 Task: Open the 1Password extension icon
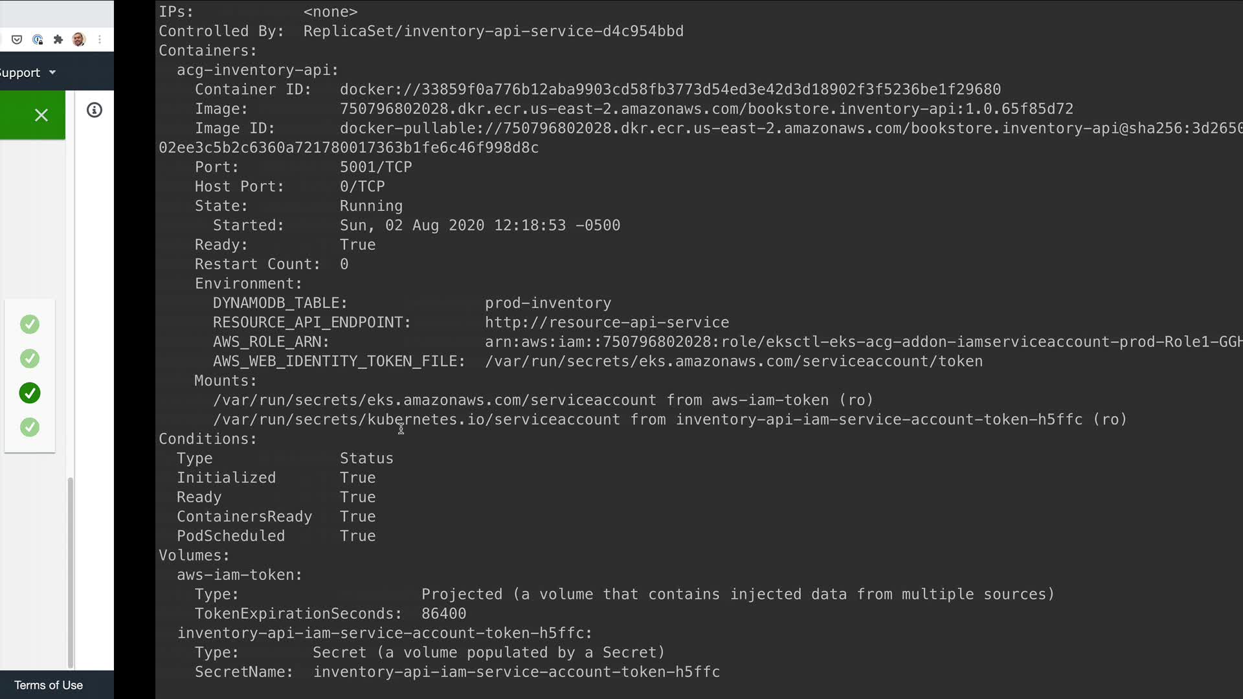click(x=38, y=39)
